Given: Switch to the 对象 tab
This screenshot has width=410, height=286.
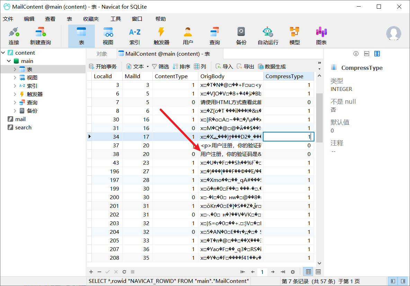Looking at the screenshot, I should 102,54.
